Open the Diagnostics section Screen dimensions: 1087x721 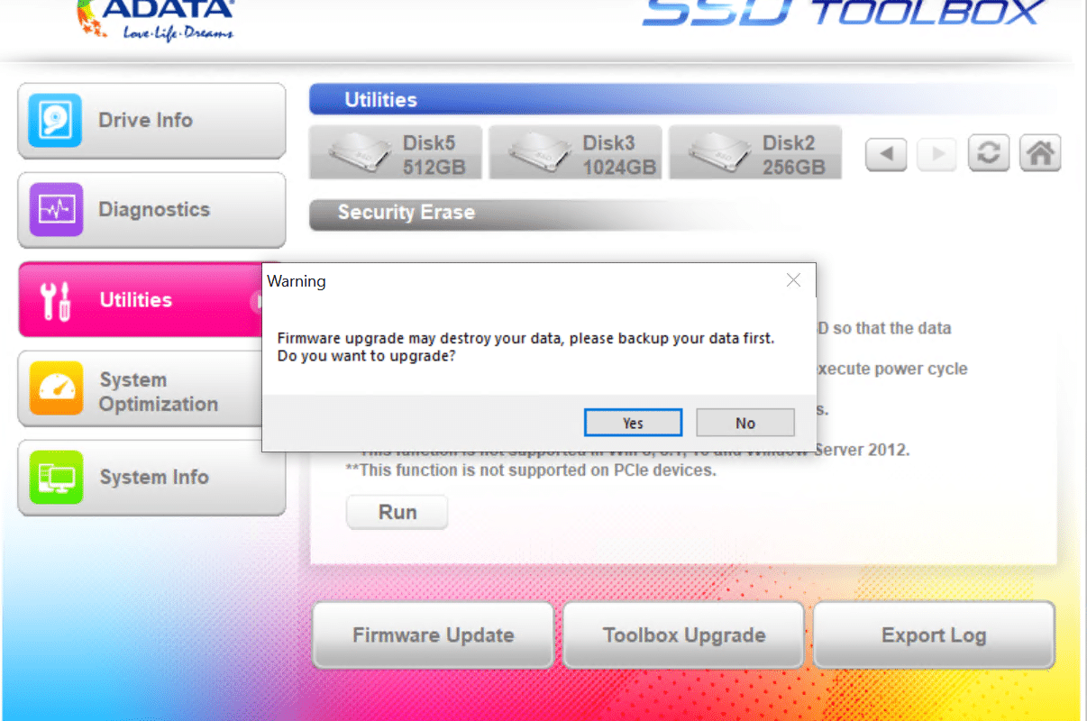click(x=151, y=210)
